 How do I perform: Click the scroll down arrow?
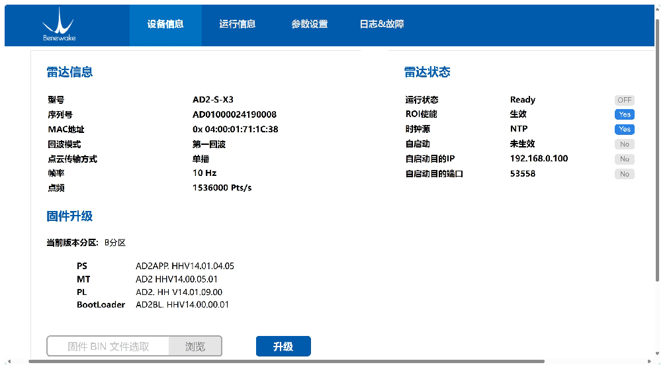[657, 354]
